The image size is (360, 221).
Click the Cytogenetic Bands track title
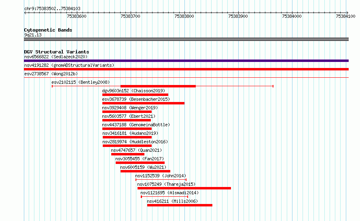48,30
